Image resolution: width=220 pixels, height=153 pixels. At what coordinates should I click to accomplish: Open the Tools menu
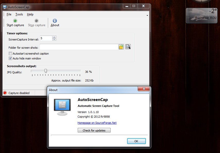tap(19, 14)
